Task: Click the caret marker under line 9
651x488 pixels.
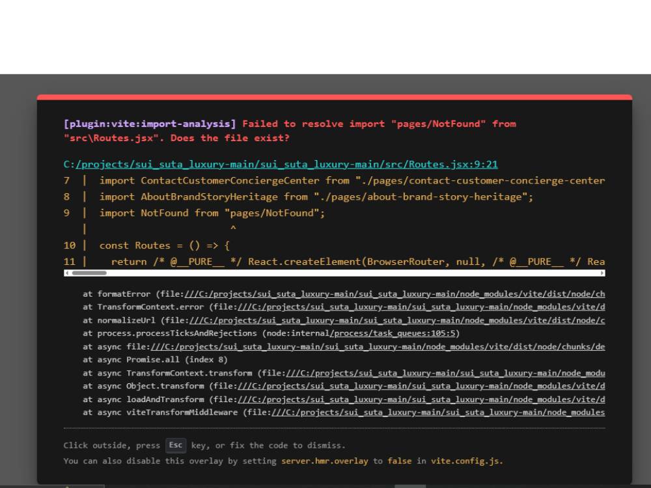Action: [233, 228]
